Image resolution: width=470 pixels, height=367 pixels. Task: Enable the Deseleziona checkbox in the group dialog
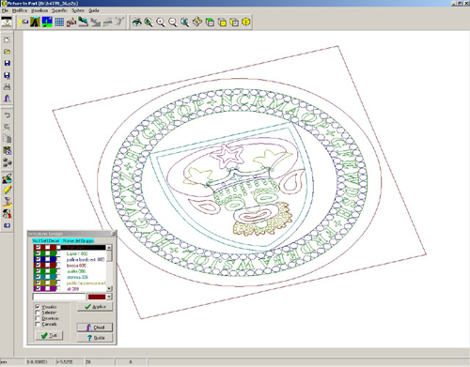tap(38, 318)
